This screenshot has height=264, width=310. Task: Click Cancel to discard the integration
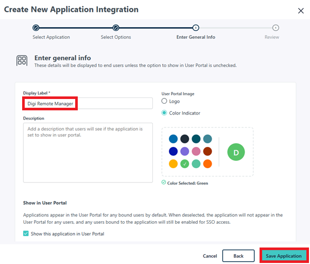click(x=210, y=256)
